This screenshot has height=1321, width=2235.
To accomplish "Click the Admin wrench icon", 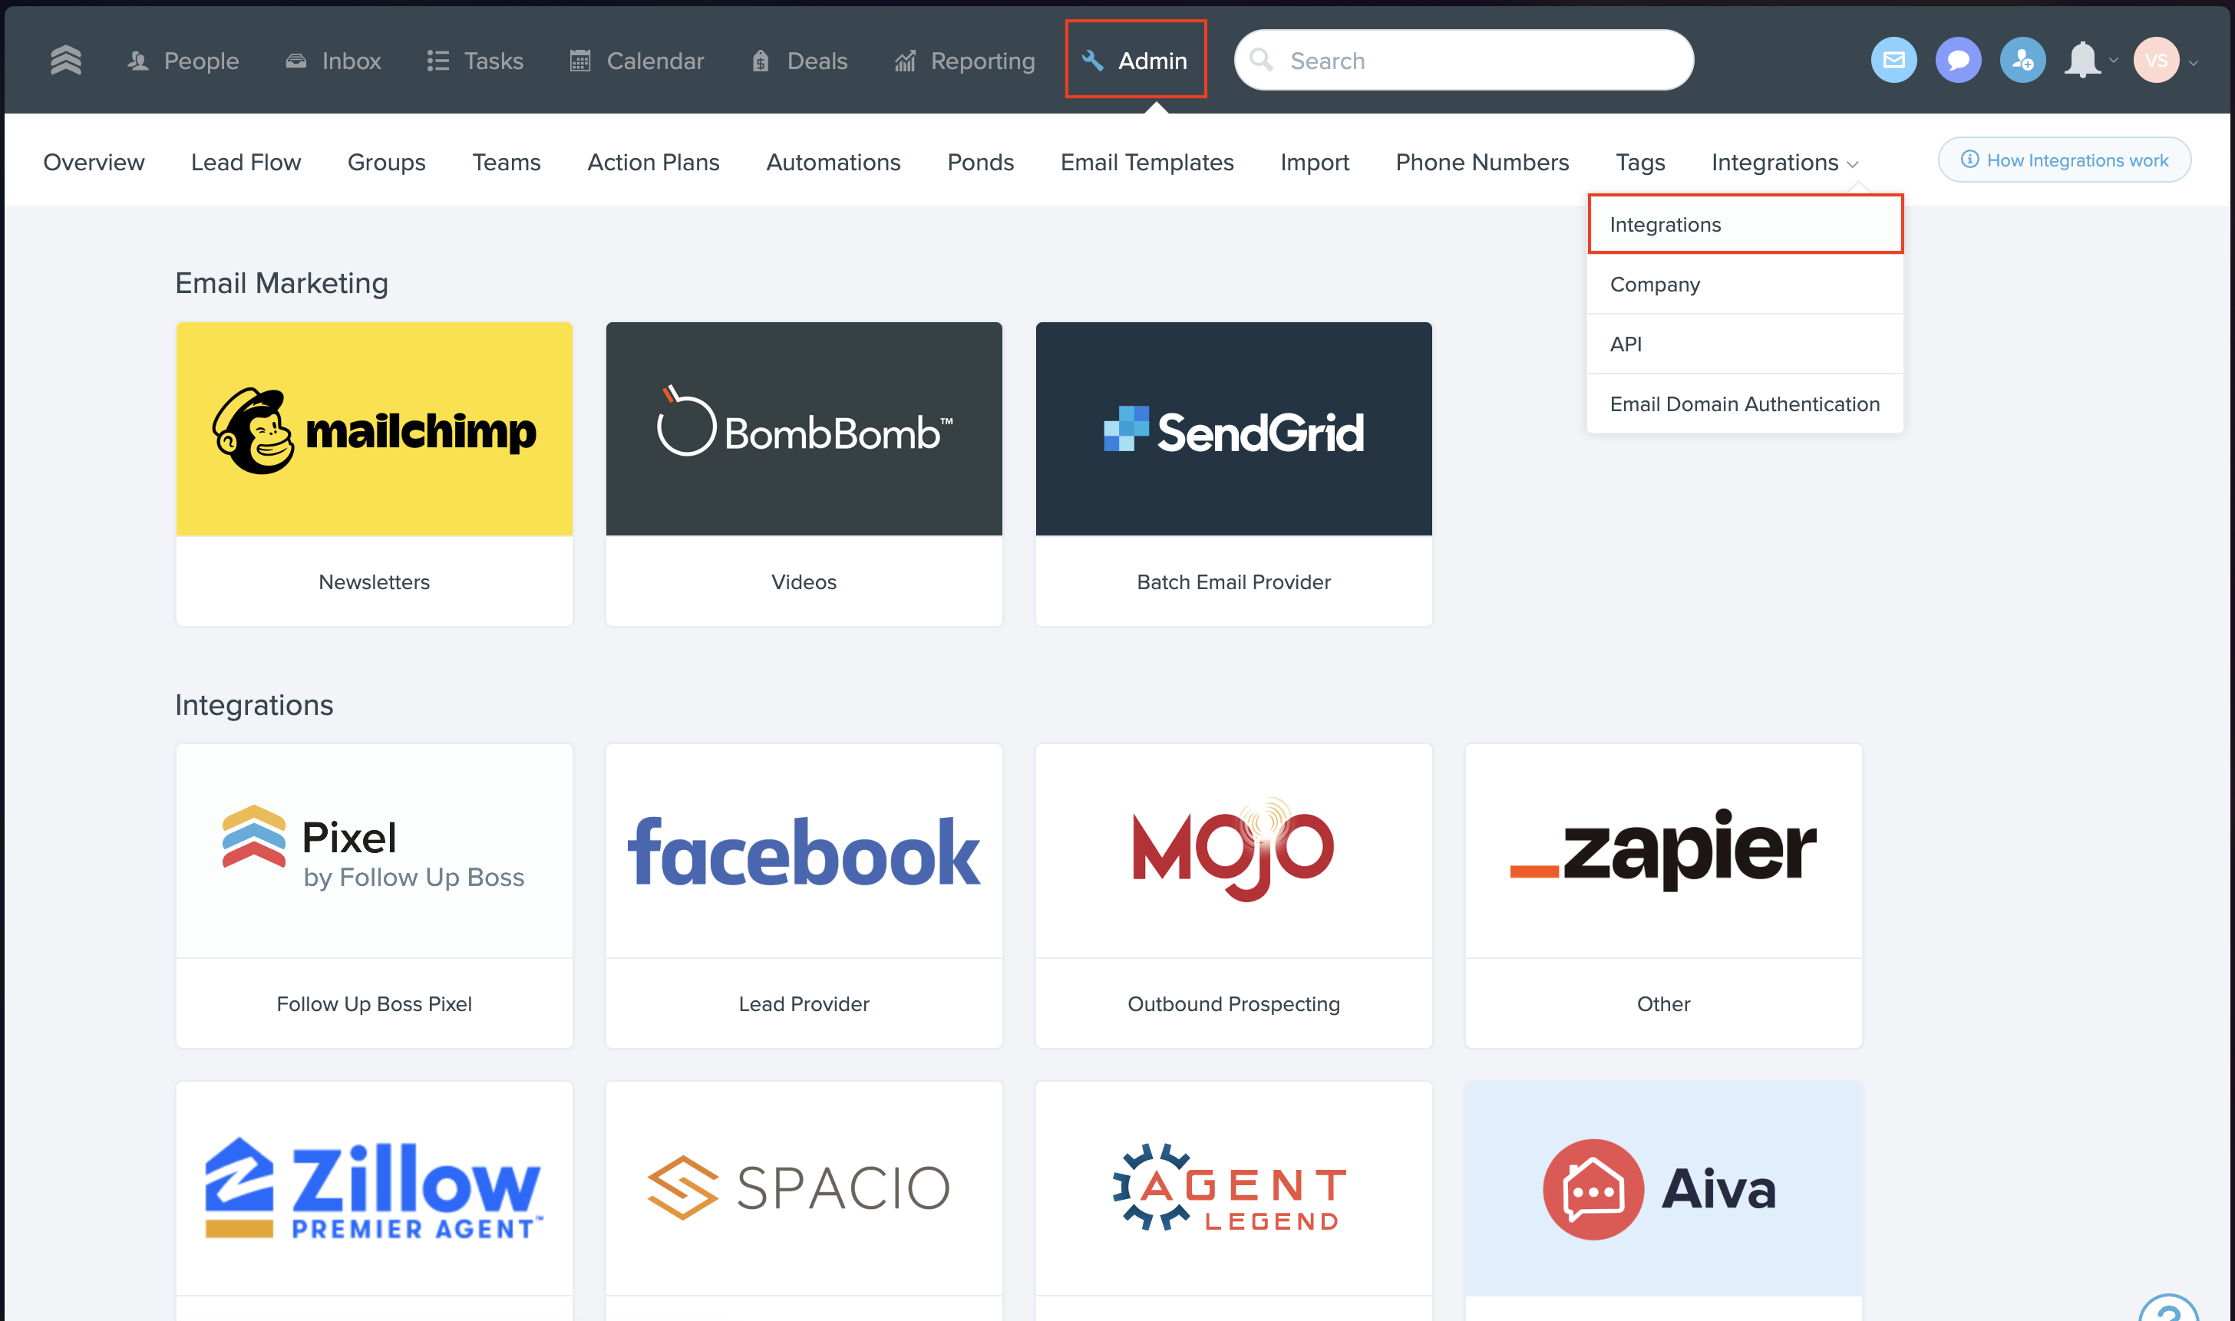I will pos(1093,61).
